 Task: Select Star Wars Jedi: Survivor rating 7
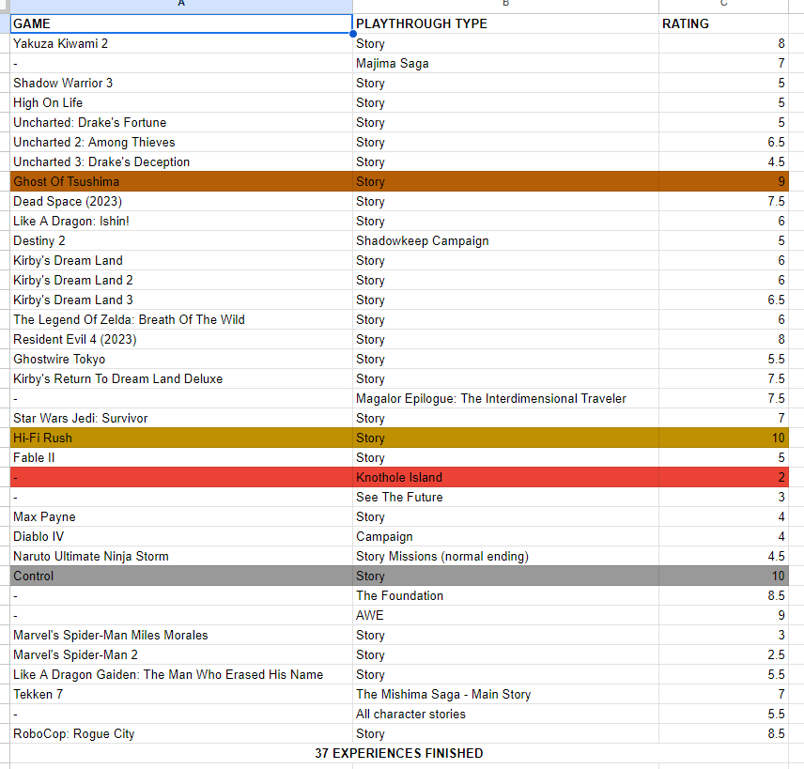point(723,419)
